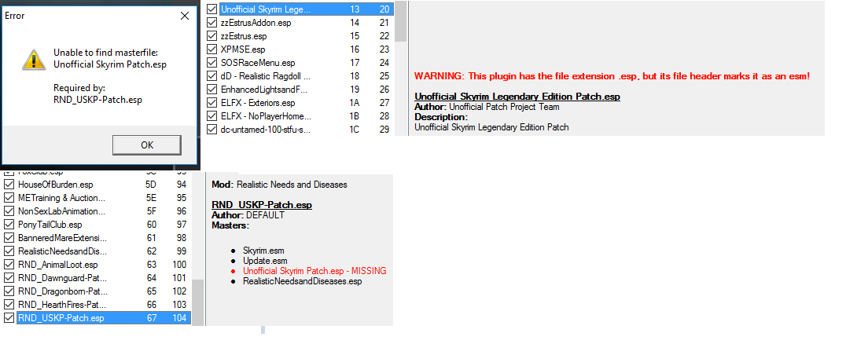Viewport: 846px width, 344px height.
Task: Click Update.esm in Masters list
Action: tap(264, 261)
